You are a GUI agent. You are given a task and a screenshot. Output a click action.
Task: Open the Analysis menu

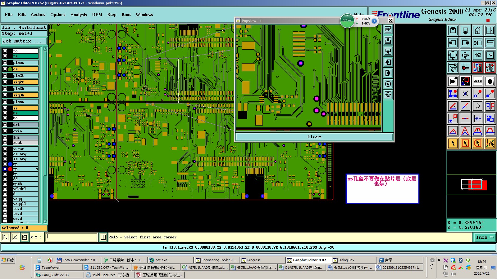coord(79,15)
